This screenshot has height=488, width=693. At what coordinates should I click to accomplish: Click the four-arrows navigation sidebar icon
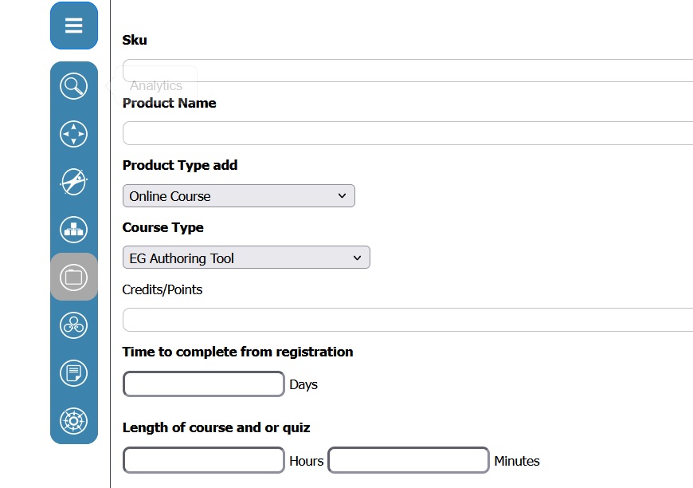(x=74, y=134)
